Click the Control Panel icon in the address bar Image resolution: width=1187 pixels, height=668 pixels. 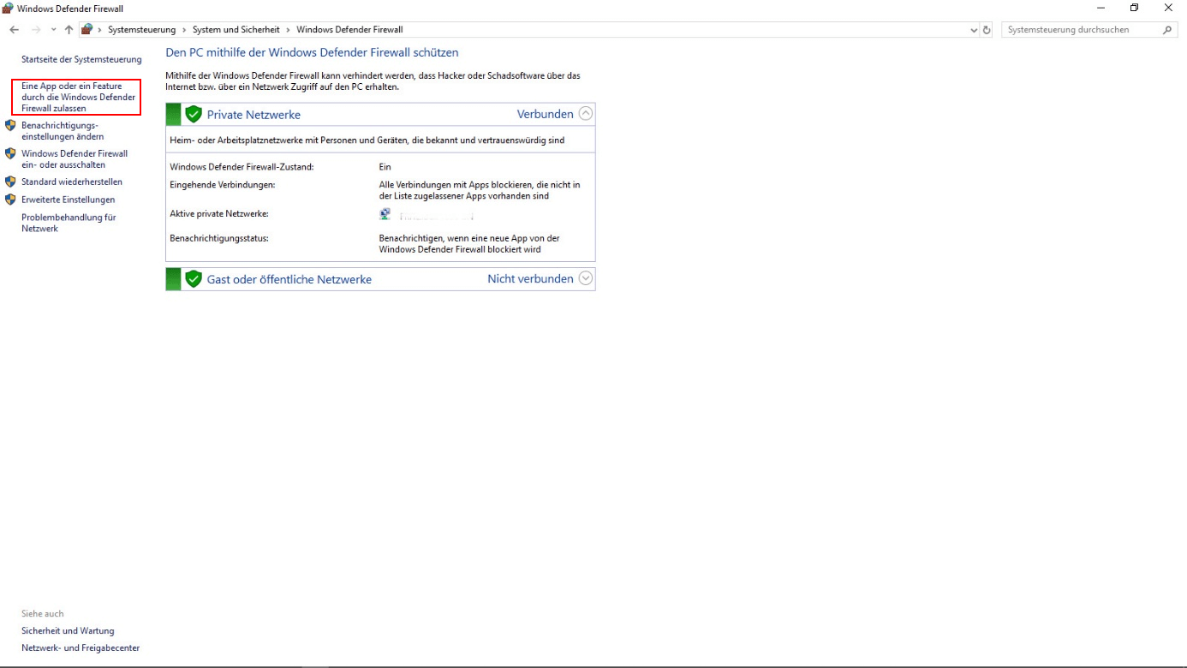86,29
